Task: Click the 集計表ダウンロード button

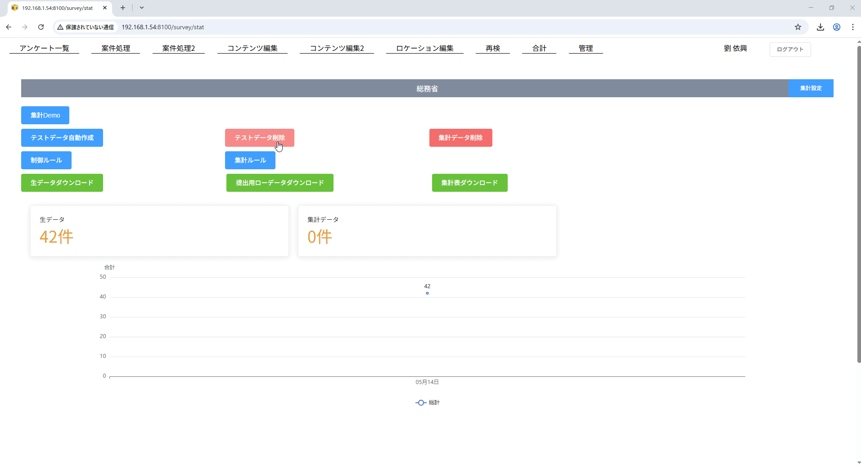Action: tap(469, 182)
